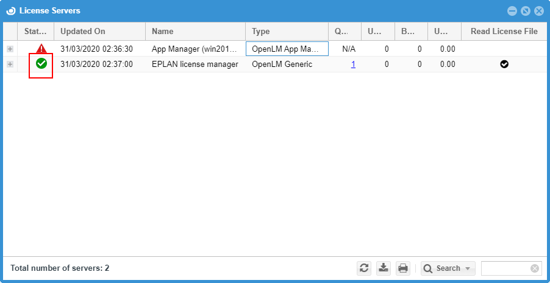The width and height of the screenshot is (550, 283).
Task: Click the green check status icon for EPLAN
Action: 41,64
